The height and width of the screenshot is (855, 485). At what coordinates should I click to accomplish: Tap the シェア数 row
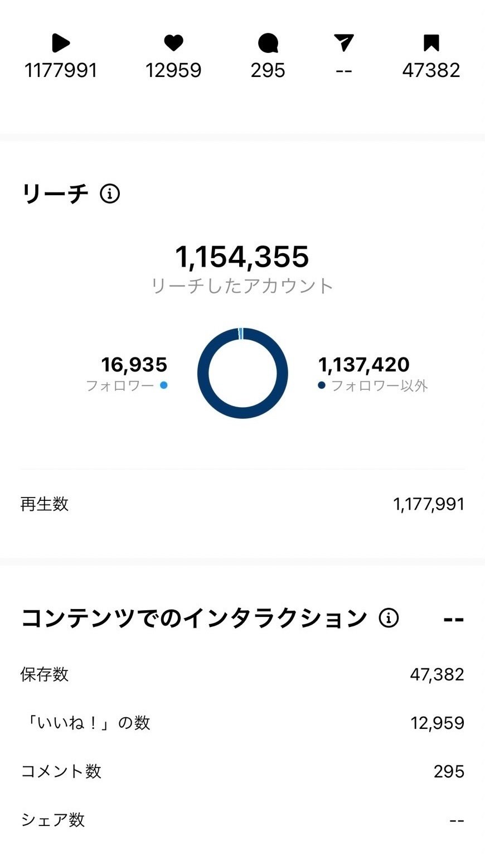242,820
